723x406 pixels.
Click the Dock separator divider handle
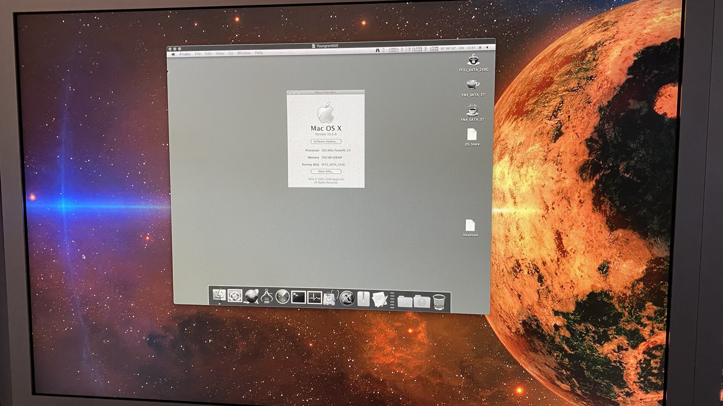pyautogui.click(x=392, y=300)
